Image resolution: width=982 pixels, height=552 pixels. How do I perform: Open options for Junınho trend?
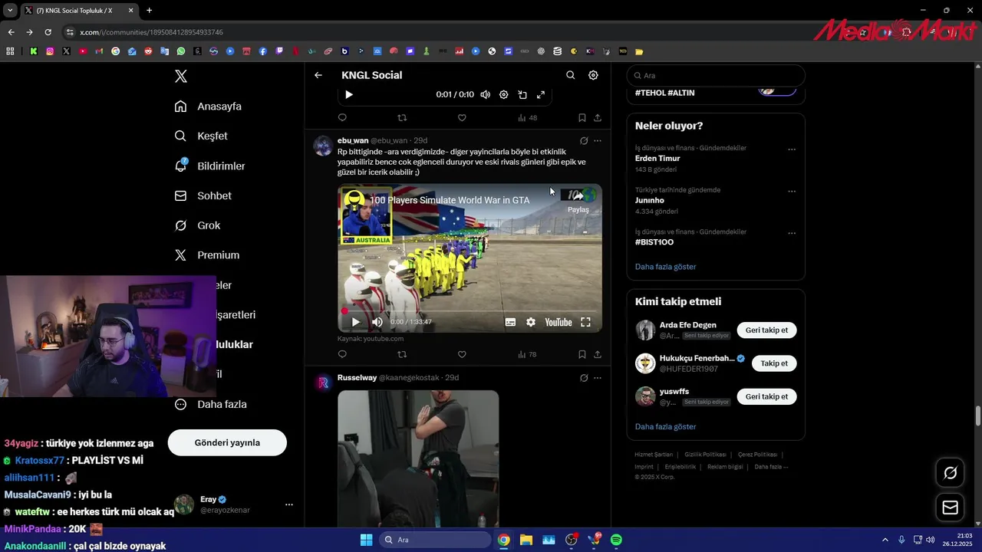[x=792, y=192]
